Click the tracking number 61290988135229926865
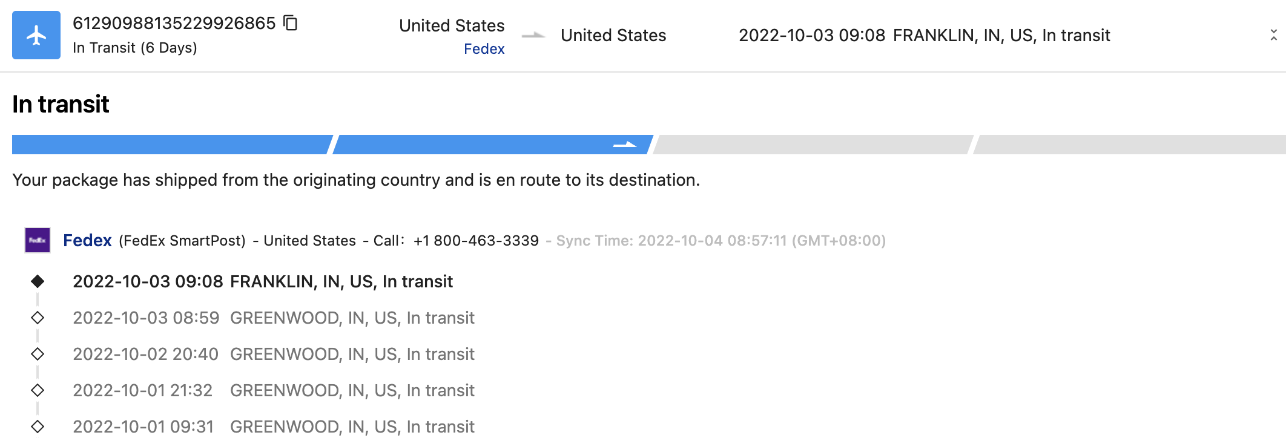The width and height of the screenshot is (1286, 438). click(x=174, y=23)
